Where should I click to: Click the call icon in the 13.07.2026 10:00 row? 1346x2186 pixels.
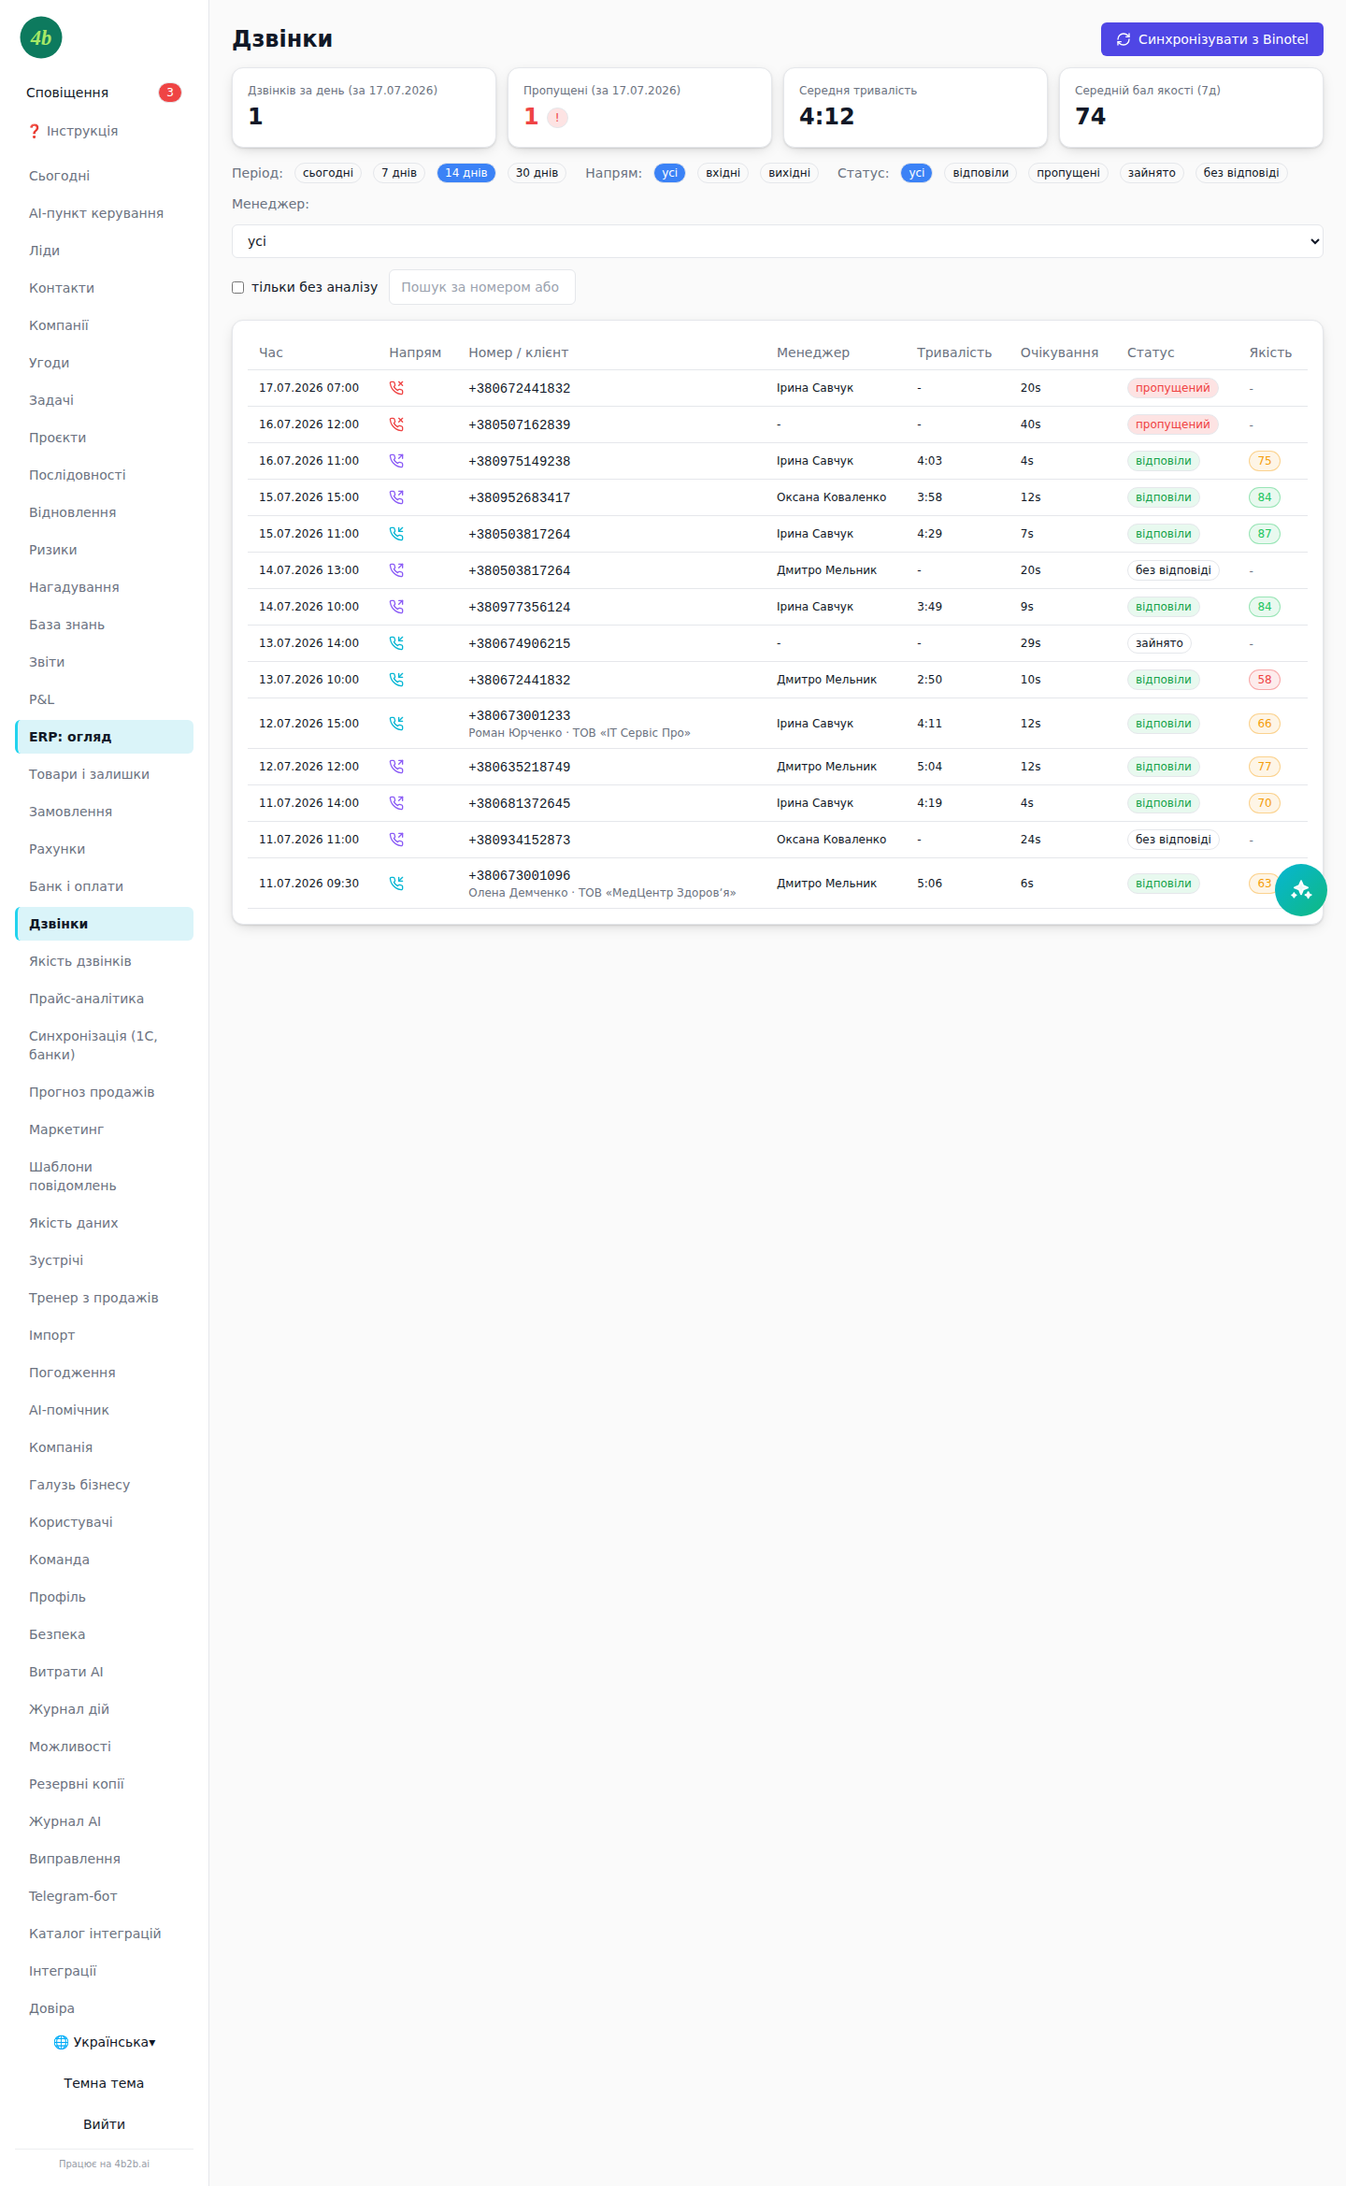(396, 680)
